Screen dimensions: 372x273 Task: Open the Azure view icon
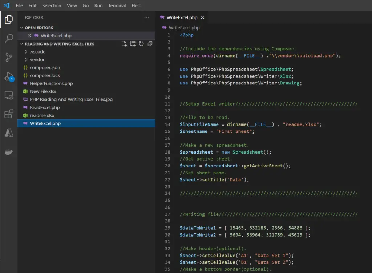pos(9,133)
